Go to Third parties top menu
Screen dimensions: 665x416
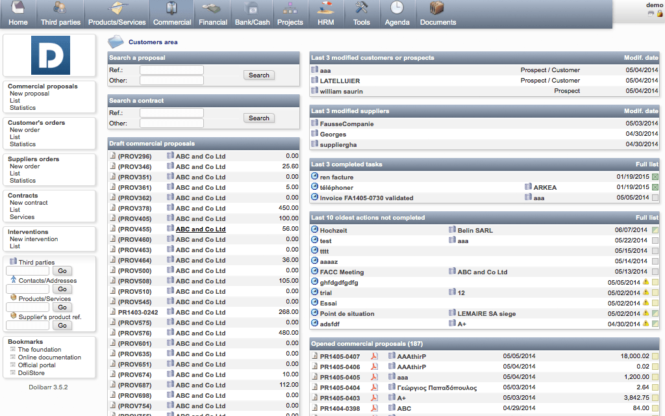pos(60,22)
